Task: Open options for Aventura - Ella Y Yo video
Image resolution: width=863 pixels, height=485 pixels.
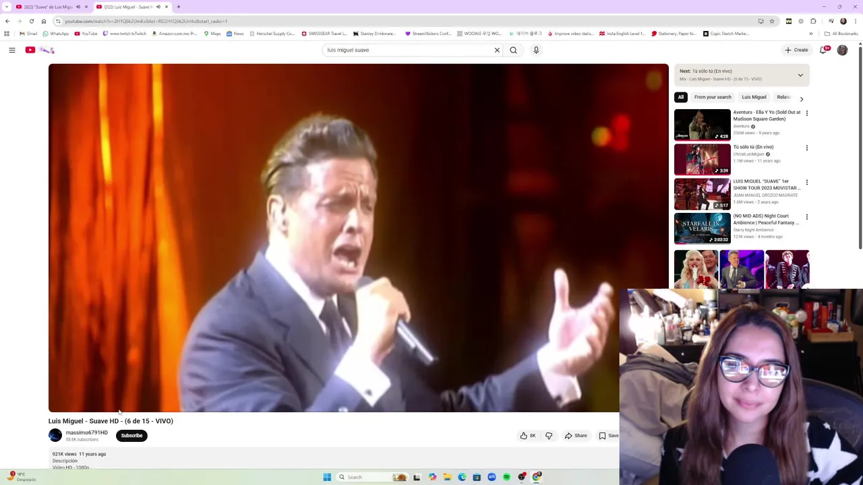Action: pyautogui.click(x=807, y=113)
